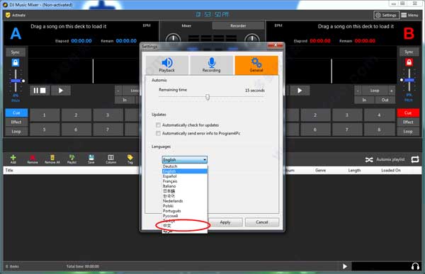Click the Activate shield icon
Image resolution: width=425 pixels, height=274 pixels.
tap(8, 15)
